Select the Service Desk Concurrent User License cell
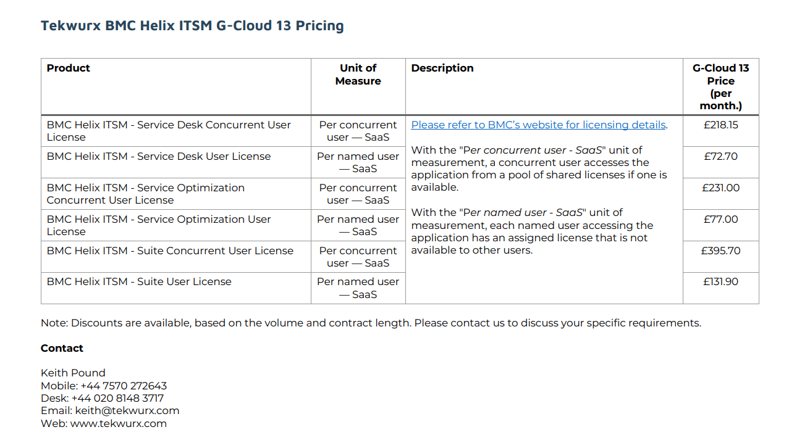Viewport: 789px width, 448px height. 169,131
